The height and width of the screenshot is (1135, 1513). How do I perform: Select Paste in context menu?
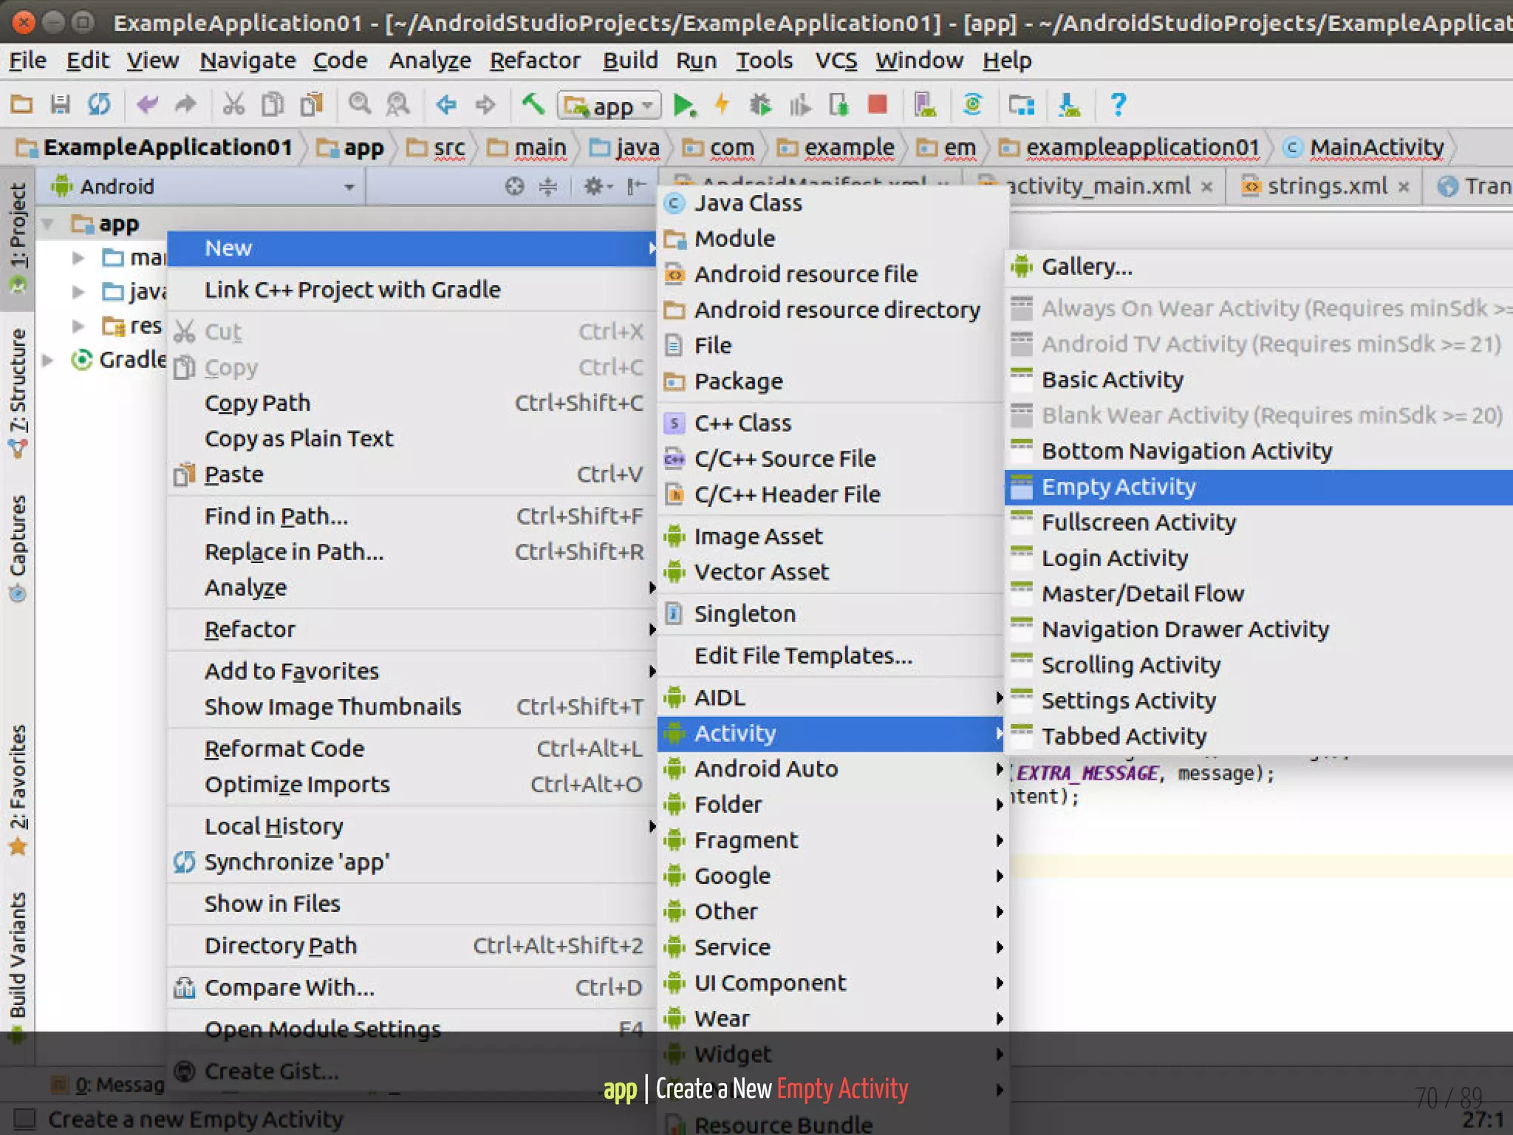pyautogui.click(x=412, y=474)
